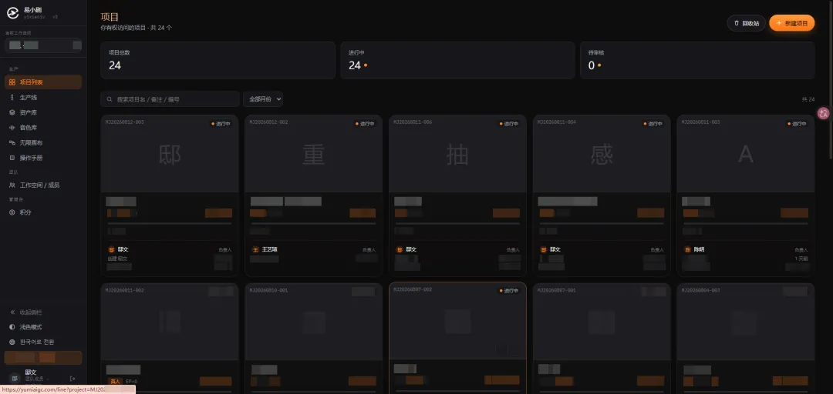The image size is (833, 394).
Task: Click the 无限画布 icon
Action: pyautogui.click(x=12, y=142)
